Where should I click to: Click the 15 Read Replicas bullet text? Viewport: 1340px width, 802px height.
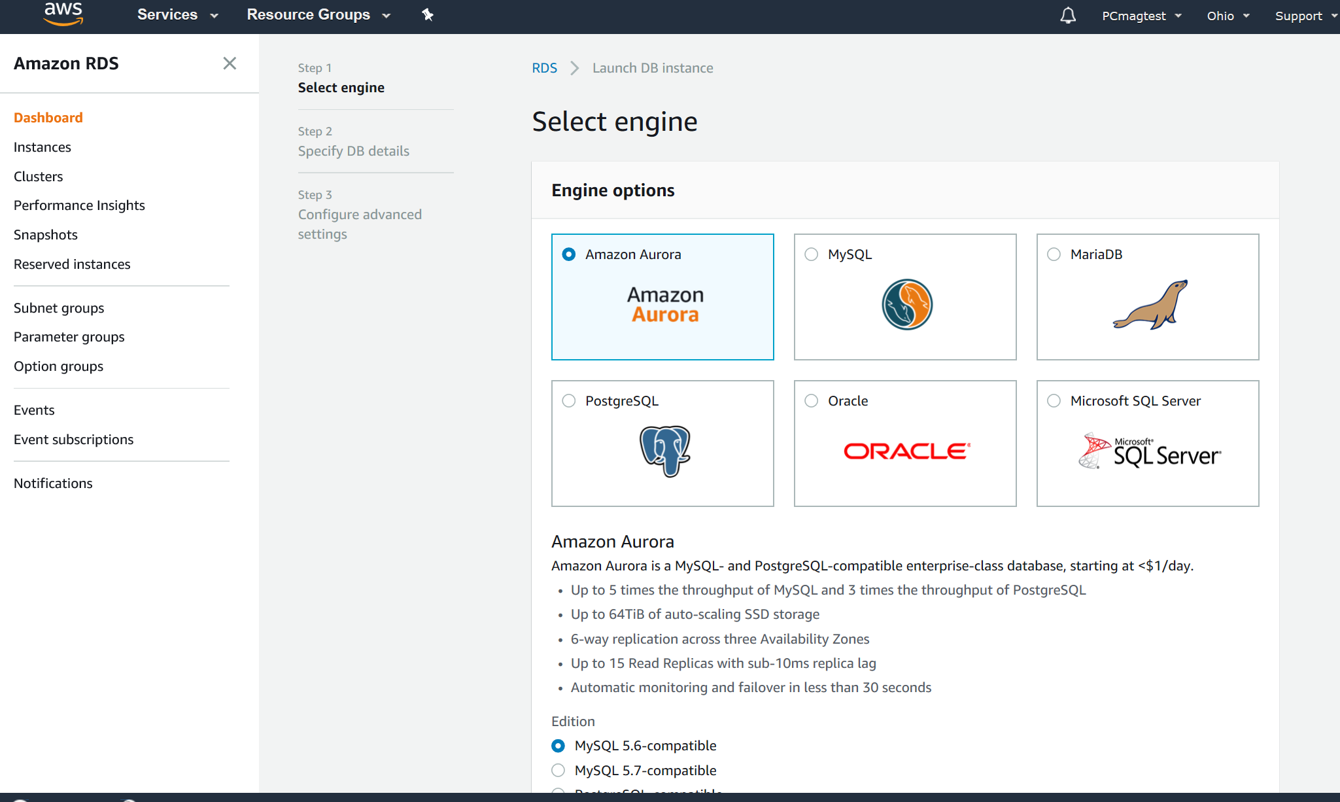(x=723, y=663)
